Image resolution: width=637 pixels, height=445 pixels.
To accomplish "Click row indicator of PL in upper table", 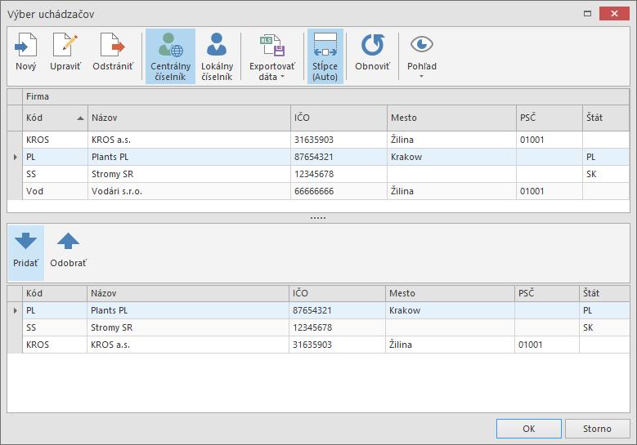I will 15,157.
